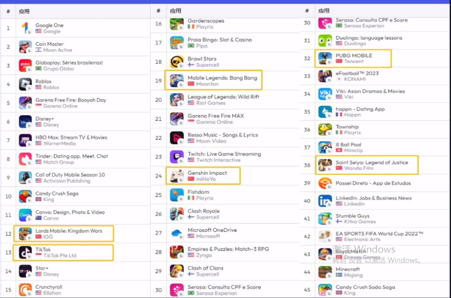Select the Star+ app icon

25,271
